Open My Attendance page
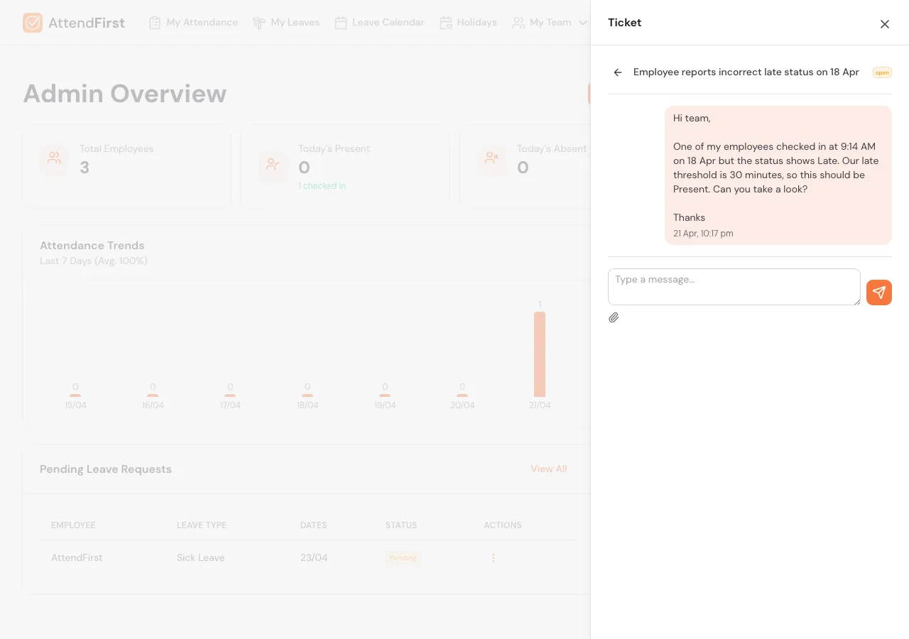This screenshot has width=909, height=639. pyautogui.click(x=193, y=23)
